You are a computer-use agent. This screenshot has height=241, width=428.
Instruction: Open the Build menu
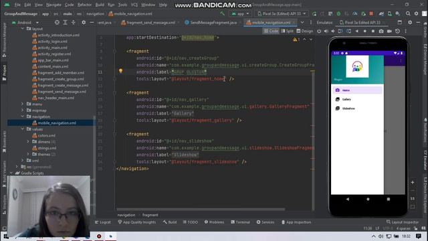tap(100, 5)
